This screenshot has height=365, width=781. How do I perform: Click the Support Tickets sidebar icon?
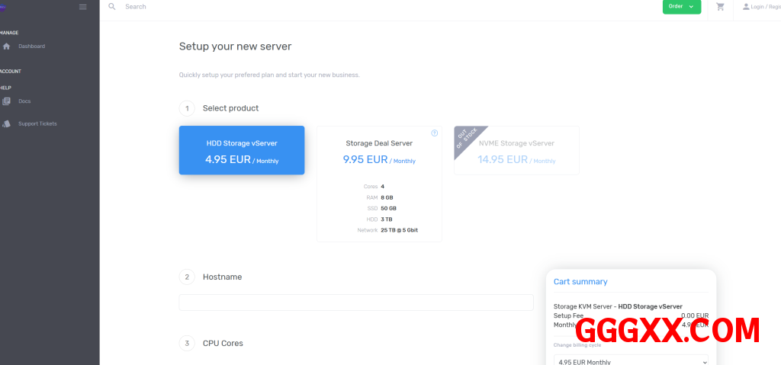click(x=7, y=123)
